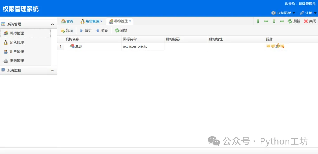The height and width of the screenshot is (154, 318).
Task: Click the 权限管理系统 title
Action: (21, 9)
